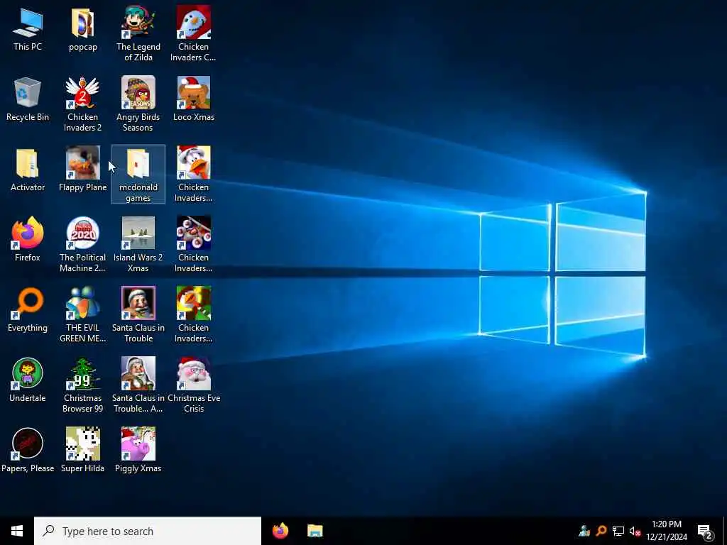727x545 pixels.
Task: Select the popcap folder icon
Action: [x=83, y=28]
